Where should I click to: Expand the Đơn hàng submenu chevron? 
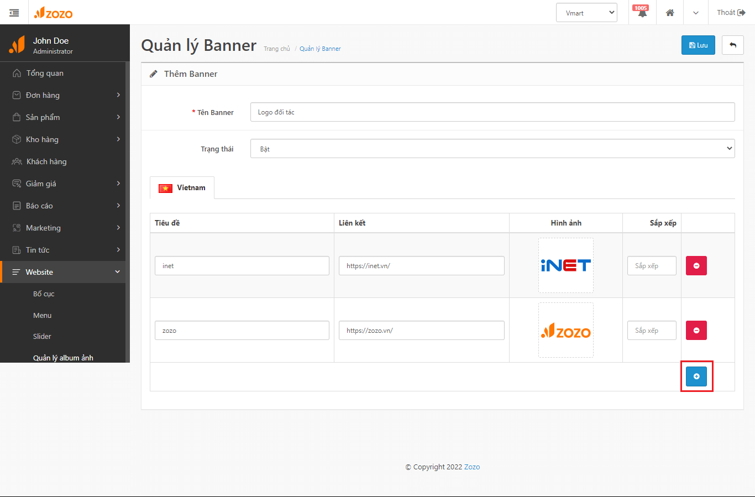tap(118, 95)
